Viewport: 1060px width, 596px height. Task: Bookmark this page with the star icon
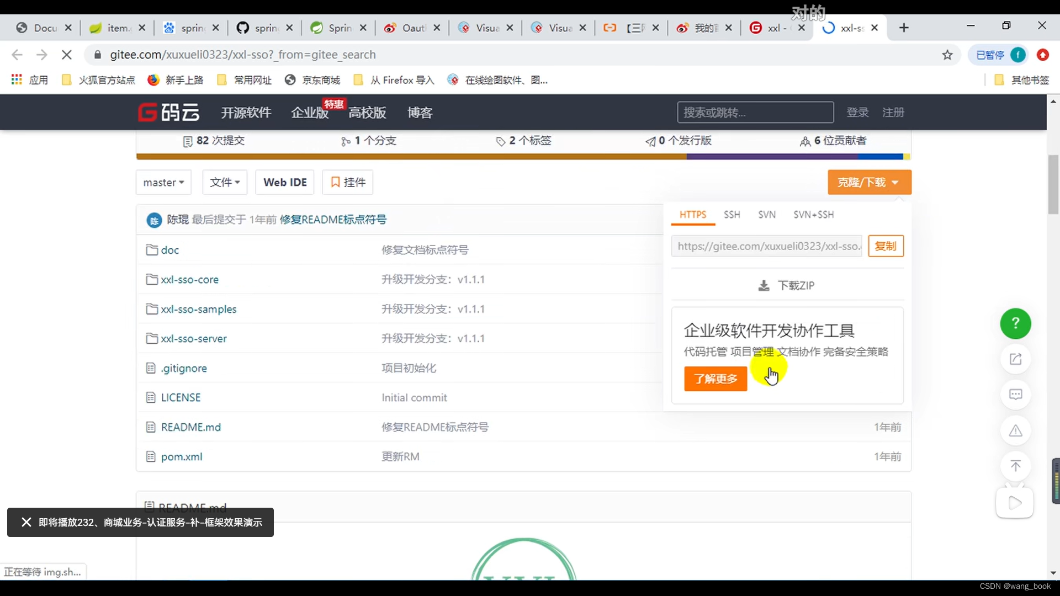tap(947, 55)
